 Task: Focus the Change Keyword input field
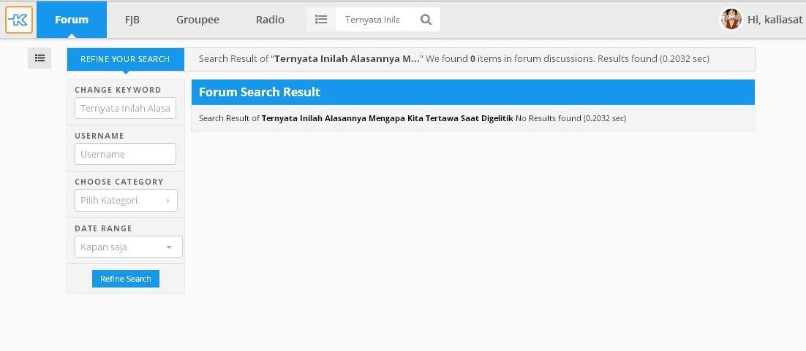125,108
